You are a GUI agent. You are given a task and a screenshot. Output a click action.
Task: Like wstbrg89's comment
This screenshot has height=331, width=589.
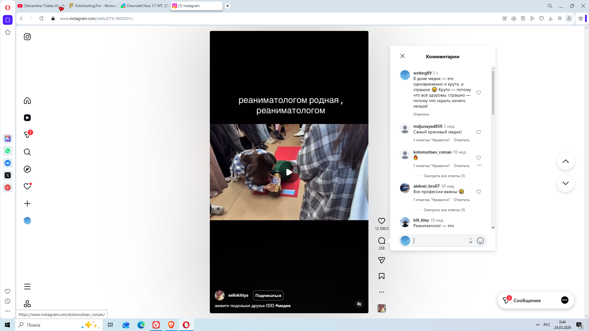[478, 93]
